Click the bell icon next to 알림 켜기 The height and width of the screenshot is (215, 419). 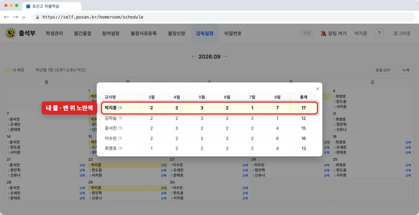[323, 33]
